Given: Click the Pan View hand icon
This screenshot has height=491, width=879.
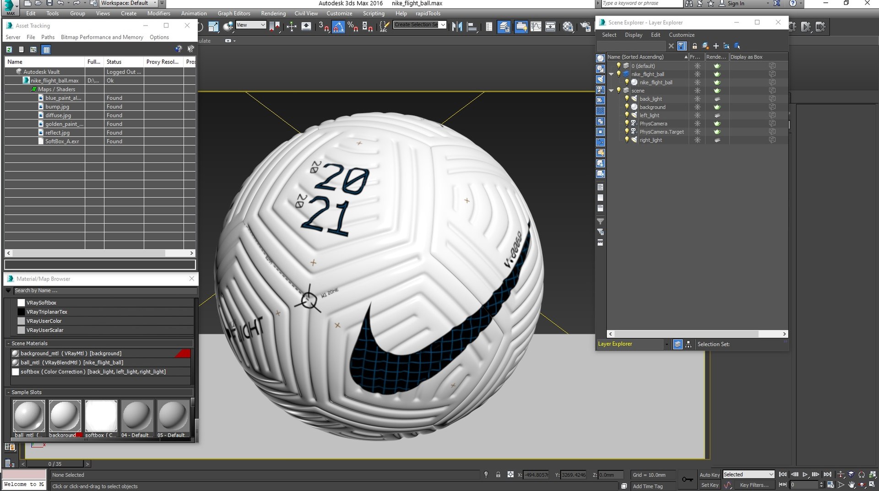Looking at the screenshot, I should tap(852, 485).
